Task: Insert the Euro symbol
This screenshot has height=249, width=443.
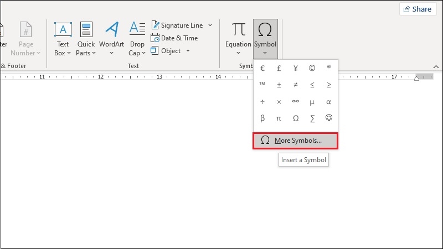Action: tap(262, 68)
